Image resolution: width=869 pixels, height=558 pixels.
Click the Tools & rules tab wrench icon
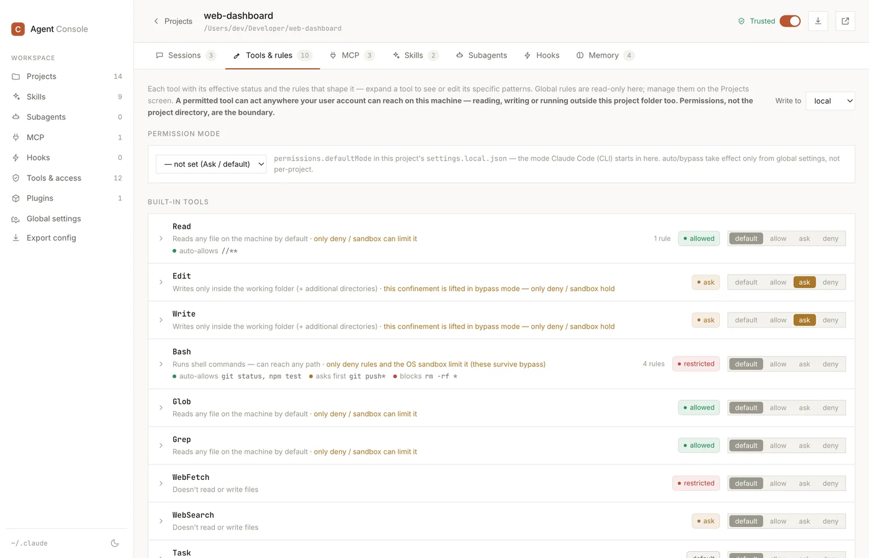(236, 56)
